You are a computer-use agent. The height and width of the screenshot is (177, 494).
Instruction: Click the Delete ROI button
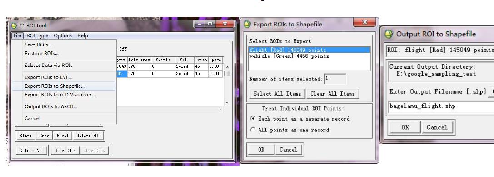click(88, 136)
